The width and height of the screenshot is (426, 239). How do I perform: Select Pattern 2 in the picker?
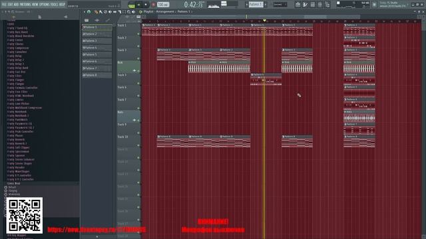pyautogui.click(x=97, y=34)
